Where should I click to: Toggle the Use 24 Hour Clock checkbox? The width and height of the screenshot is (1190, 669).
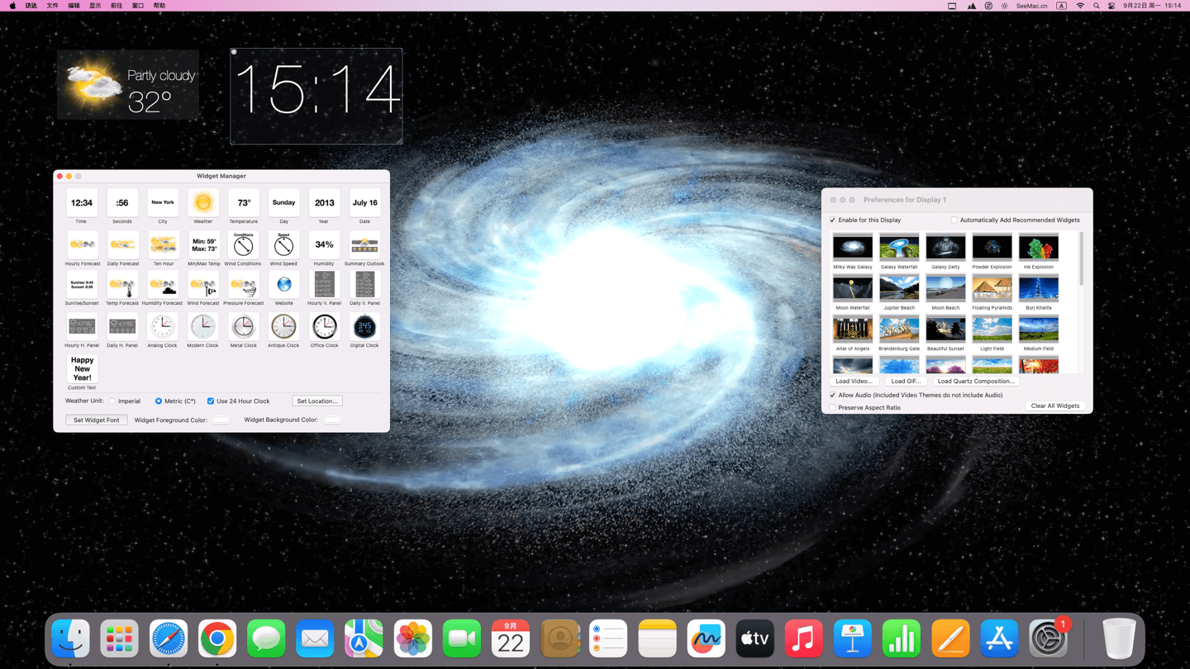[211, 401]
